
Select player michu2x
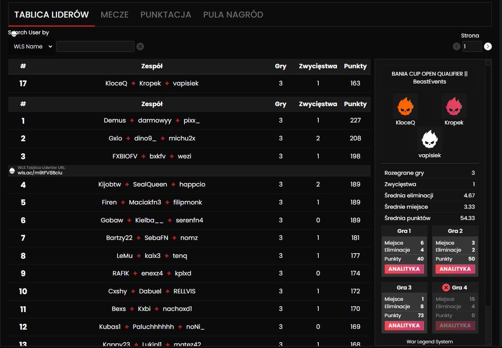pos(182,138)
